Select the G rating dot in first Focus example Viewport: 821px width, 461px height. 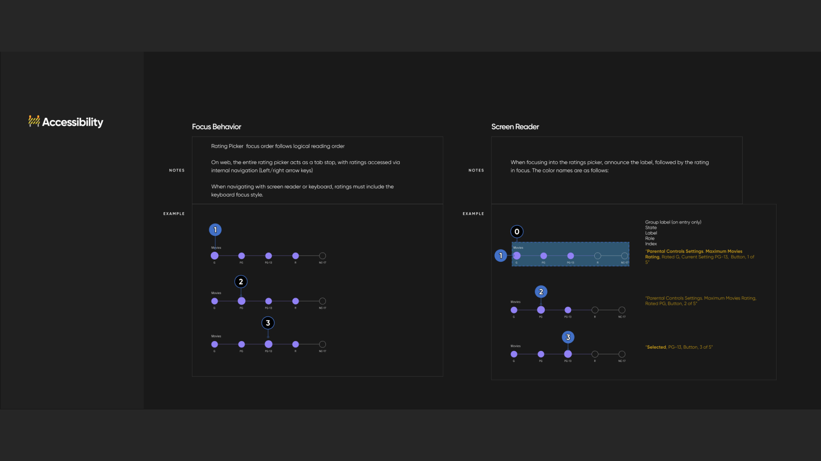(215, 256)
